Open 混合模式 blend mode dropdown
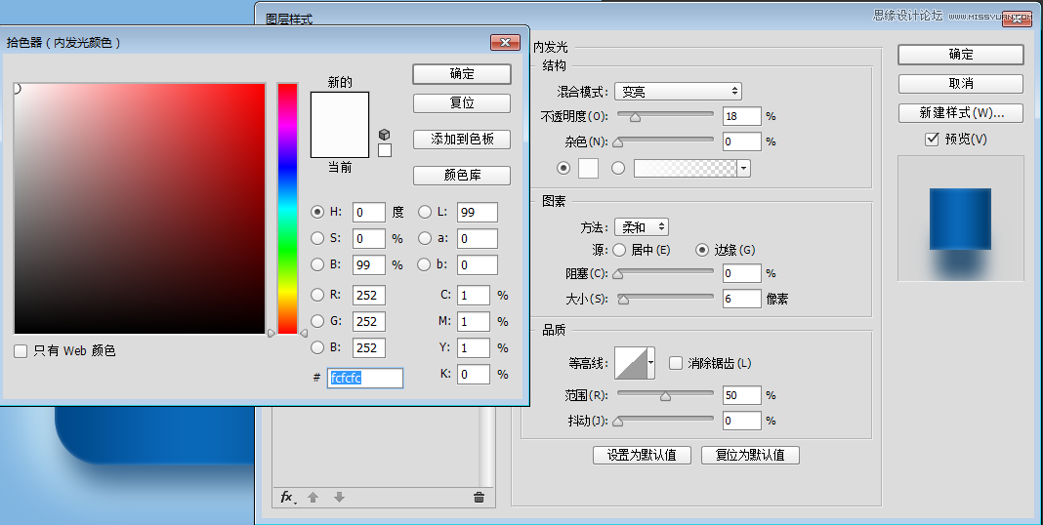 click(678, 92)
